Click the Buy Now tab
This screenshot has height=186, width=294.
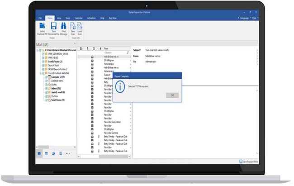tap(113, 18)
